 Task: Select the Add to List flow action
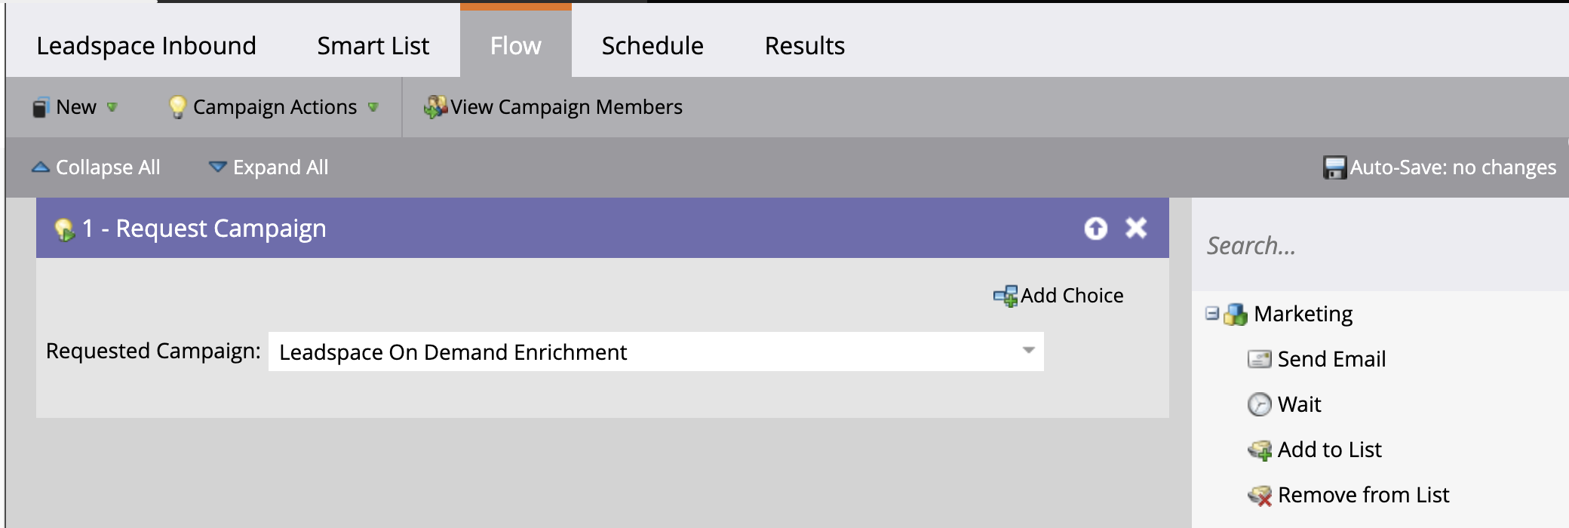tap(1315, 450)
